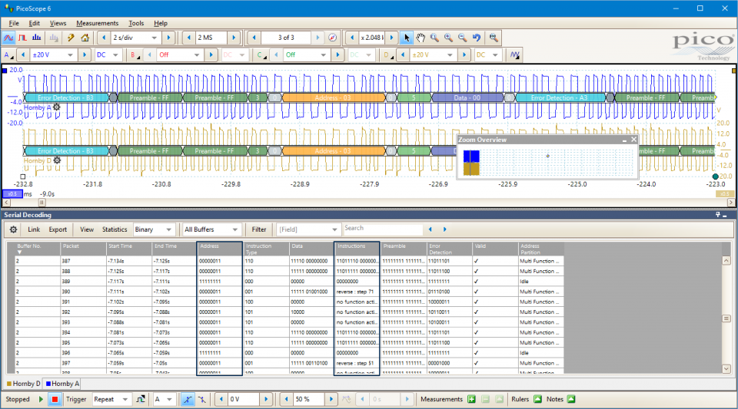Screen dimensions: 738x409
Task: Open the signal generator waveform icon
Action: click(x=515, y=55)
